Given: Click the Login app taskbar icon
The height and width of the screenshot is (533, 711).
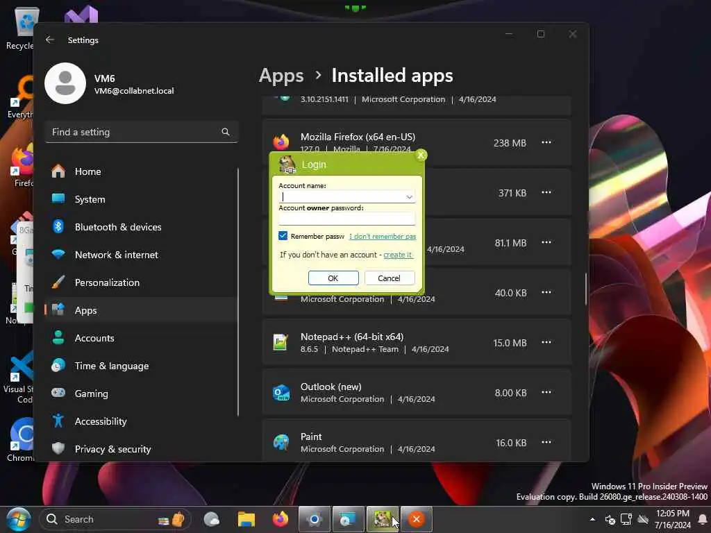Looking at the screenshot, I should (x=383, y=519).
